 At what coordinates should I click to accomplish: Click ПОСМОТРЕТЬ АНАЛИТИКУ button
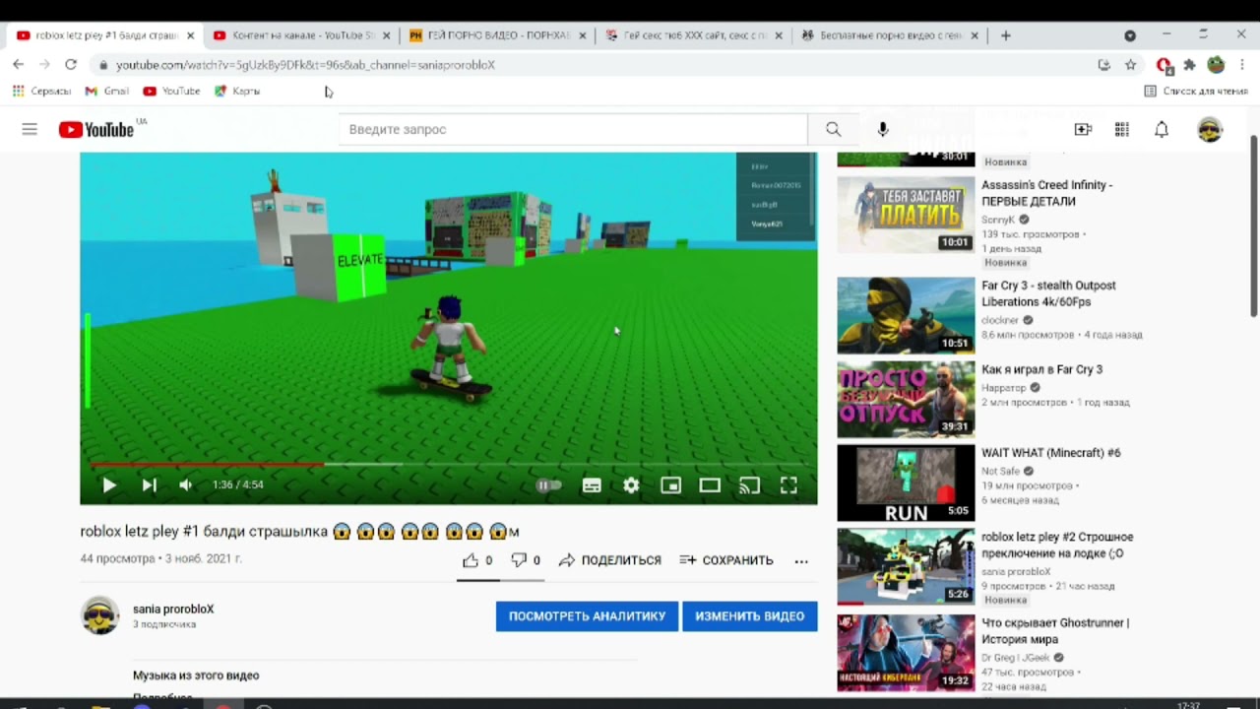(587, 616)
